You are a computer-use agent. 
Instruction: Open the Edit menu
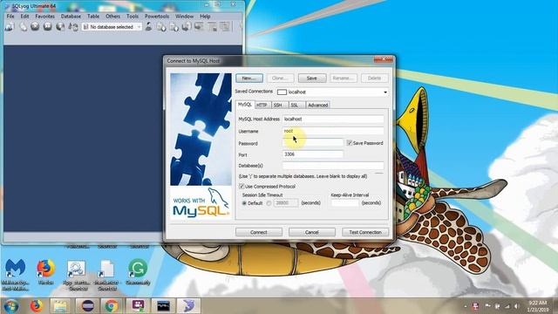[x=24, y=16]
